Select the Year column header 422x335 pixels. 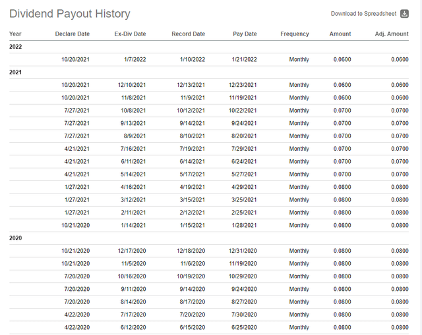[15, 34]
